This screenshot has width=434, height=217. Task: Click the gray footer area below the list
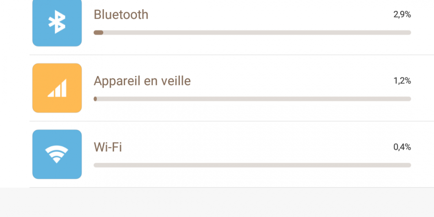pyautogui.click(x=217, y=202)
